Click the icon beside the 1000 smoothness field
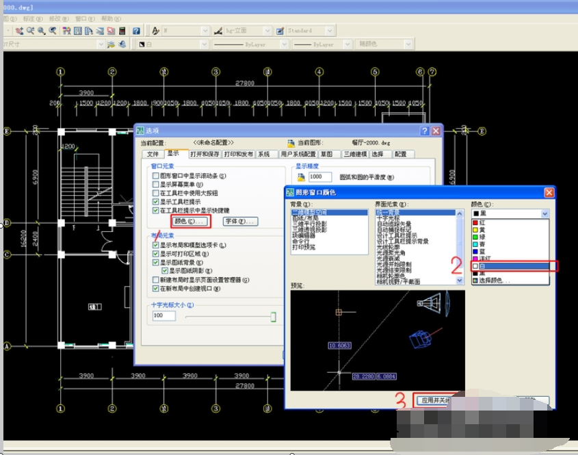The width and height of the screenshot is (578, 455). tap(301, 177)
